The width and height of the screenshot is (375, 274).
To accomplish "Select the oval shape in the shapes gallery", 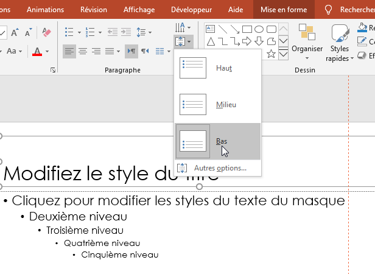I will 259,29.
